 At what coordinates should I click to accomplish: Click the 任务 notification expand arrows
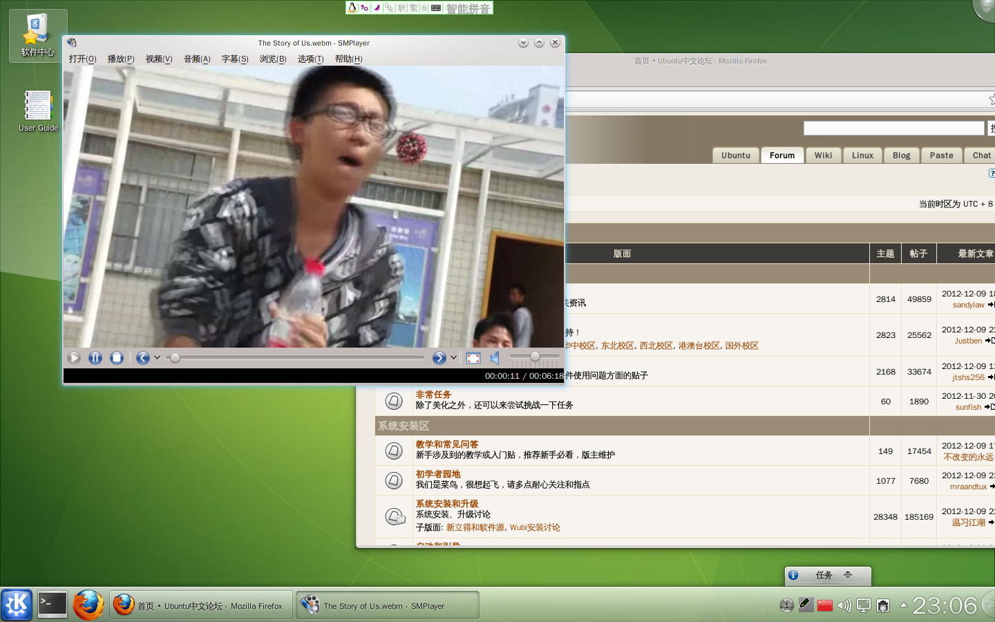pyautogui.click(x=848, y=575)
